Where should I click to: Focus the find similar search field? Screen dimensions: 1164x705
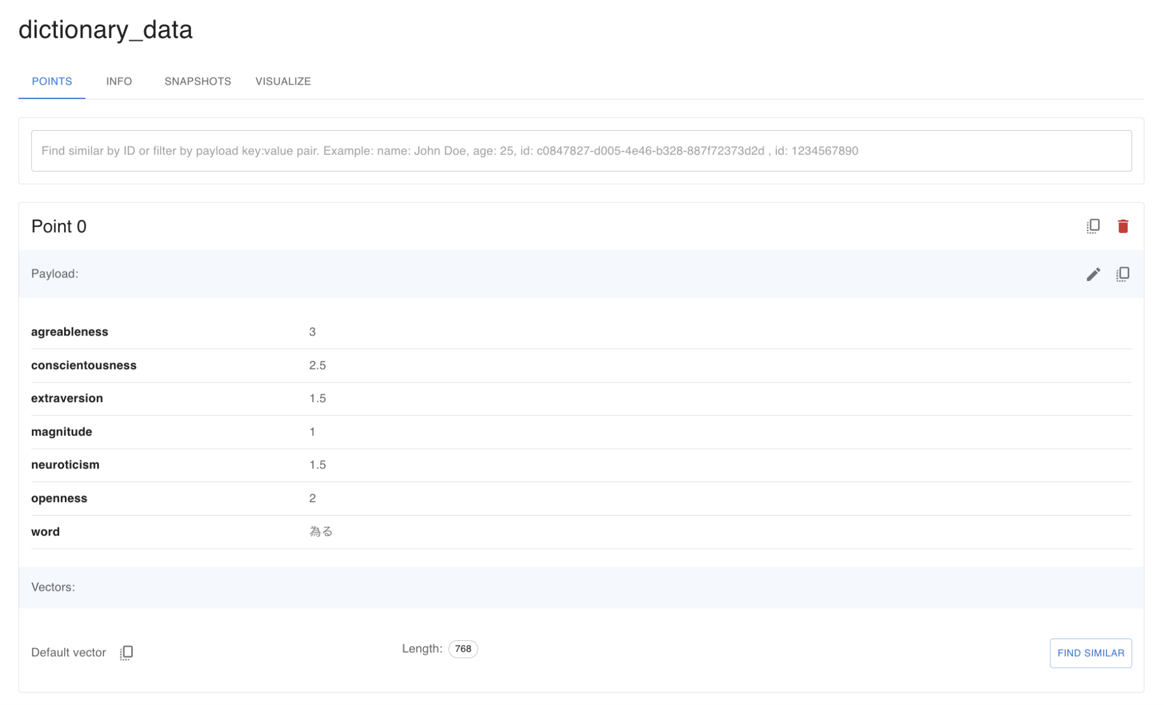click(x=581, y=151)
